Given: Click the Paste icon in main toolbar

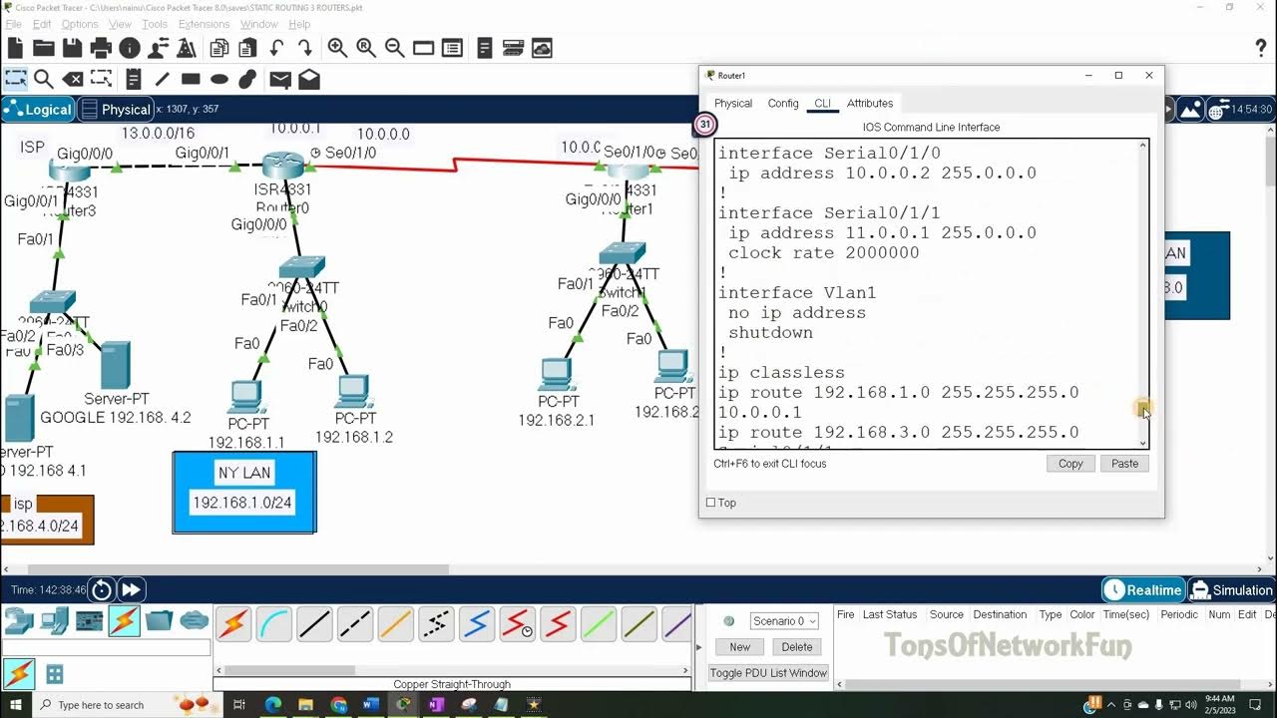Looking at the screenshot, I should (x=248, y=48).
